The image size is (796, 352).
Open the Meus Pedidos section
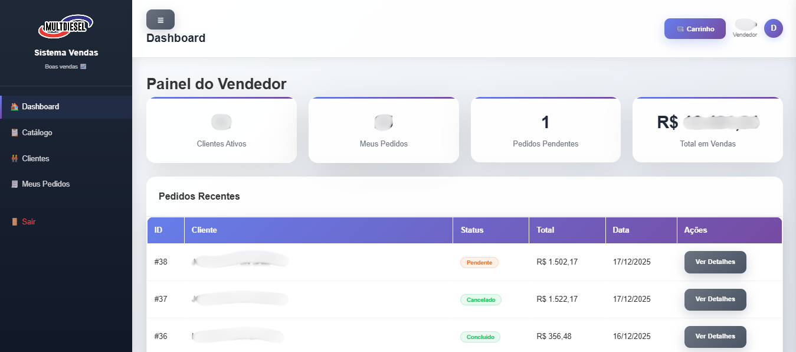(x=45, y=184)
